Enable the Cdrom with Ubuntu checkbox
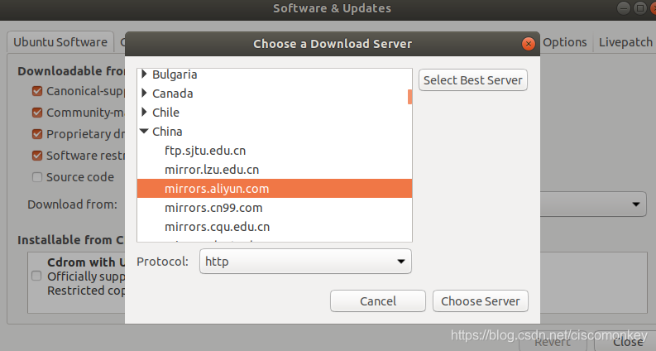Screen dimensions: 656x351 pyautogui.click(x=37, y=276)
